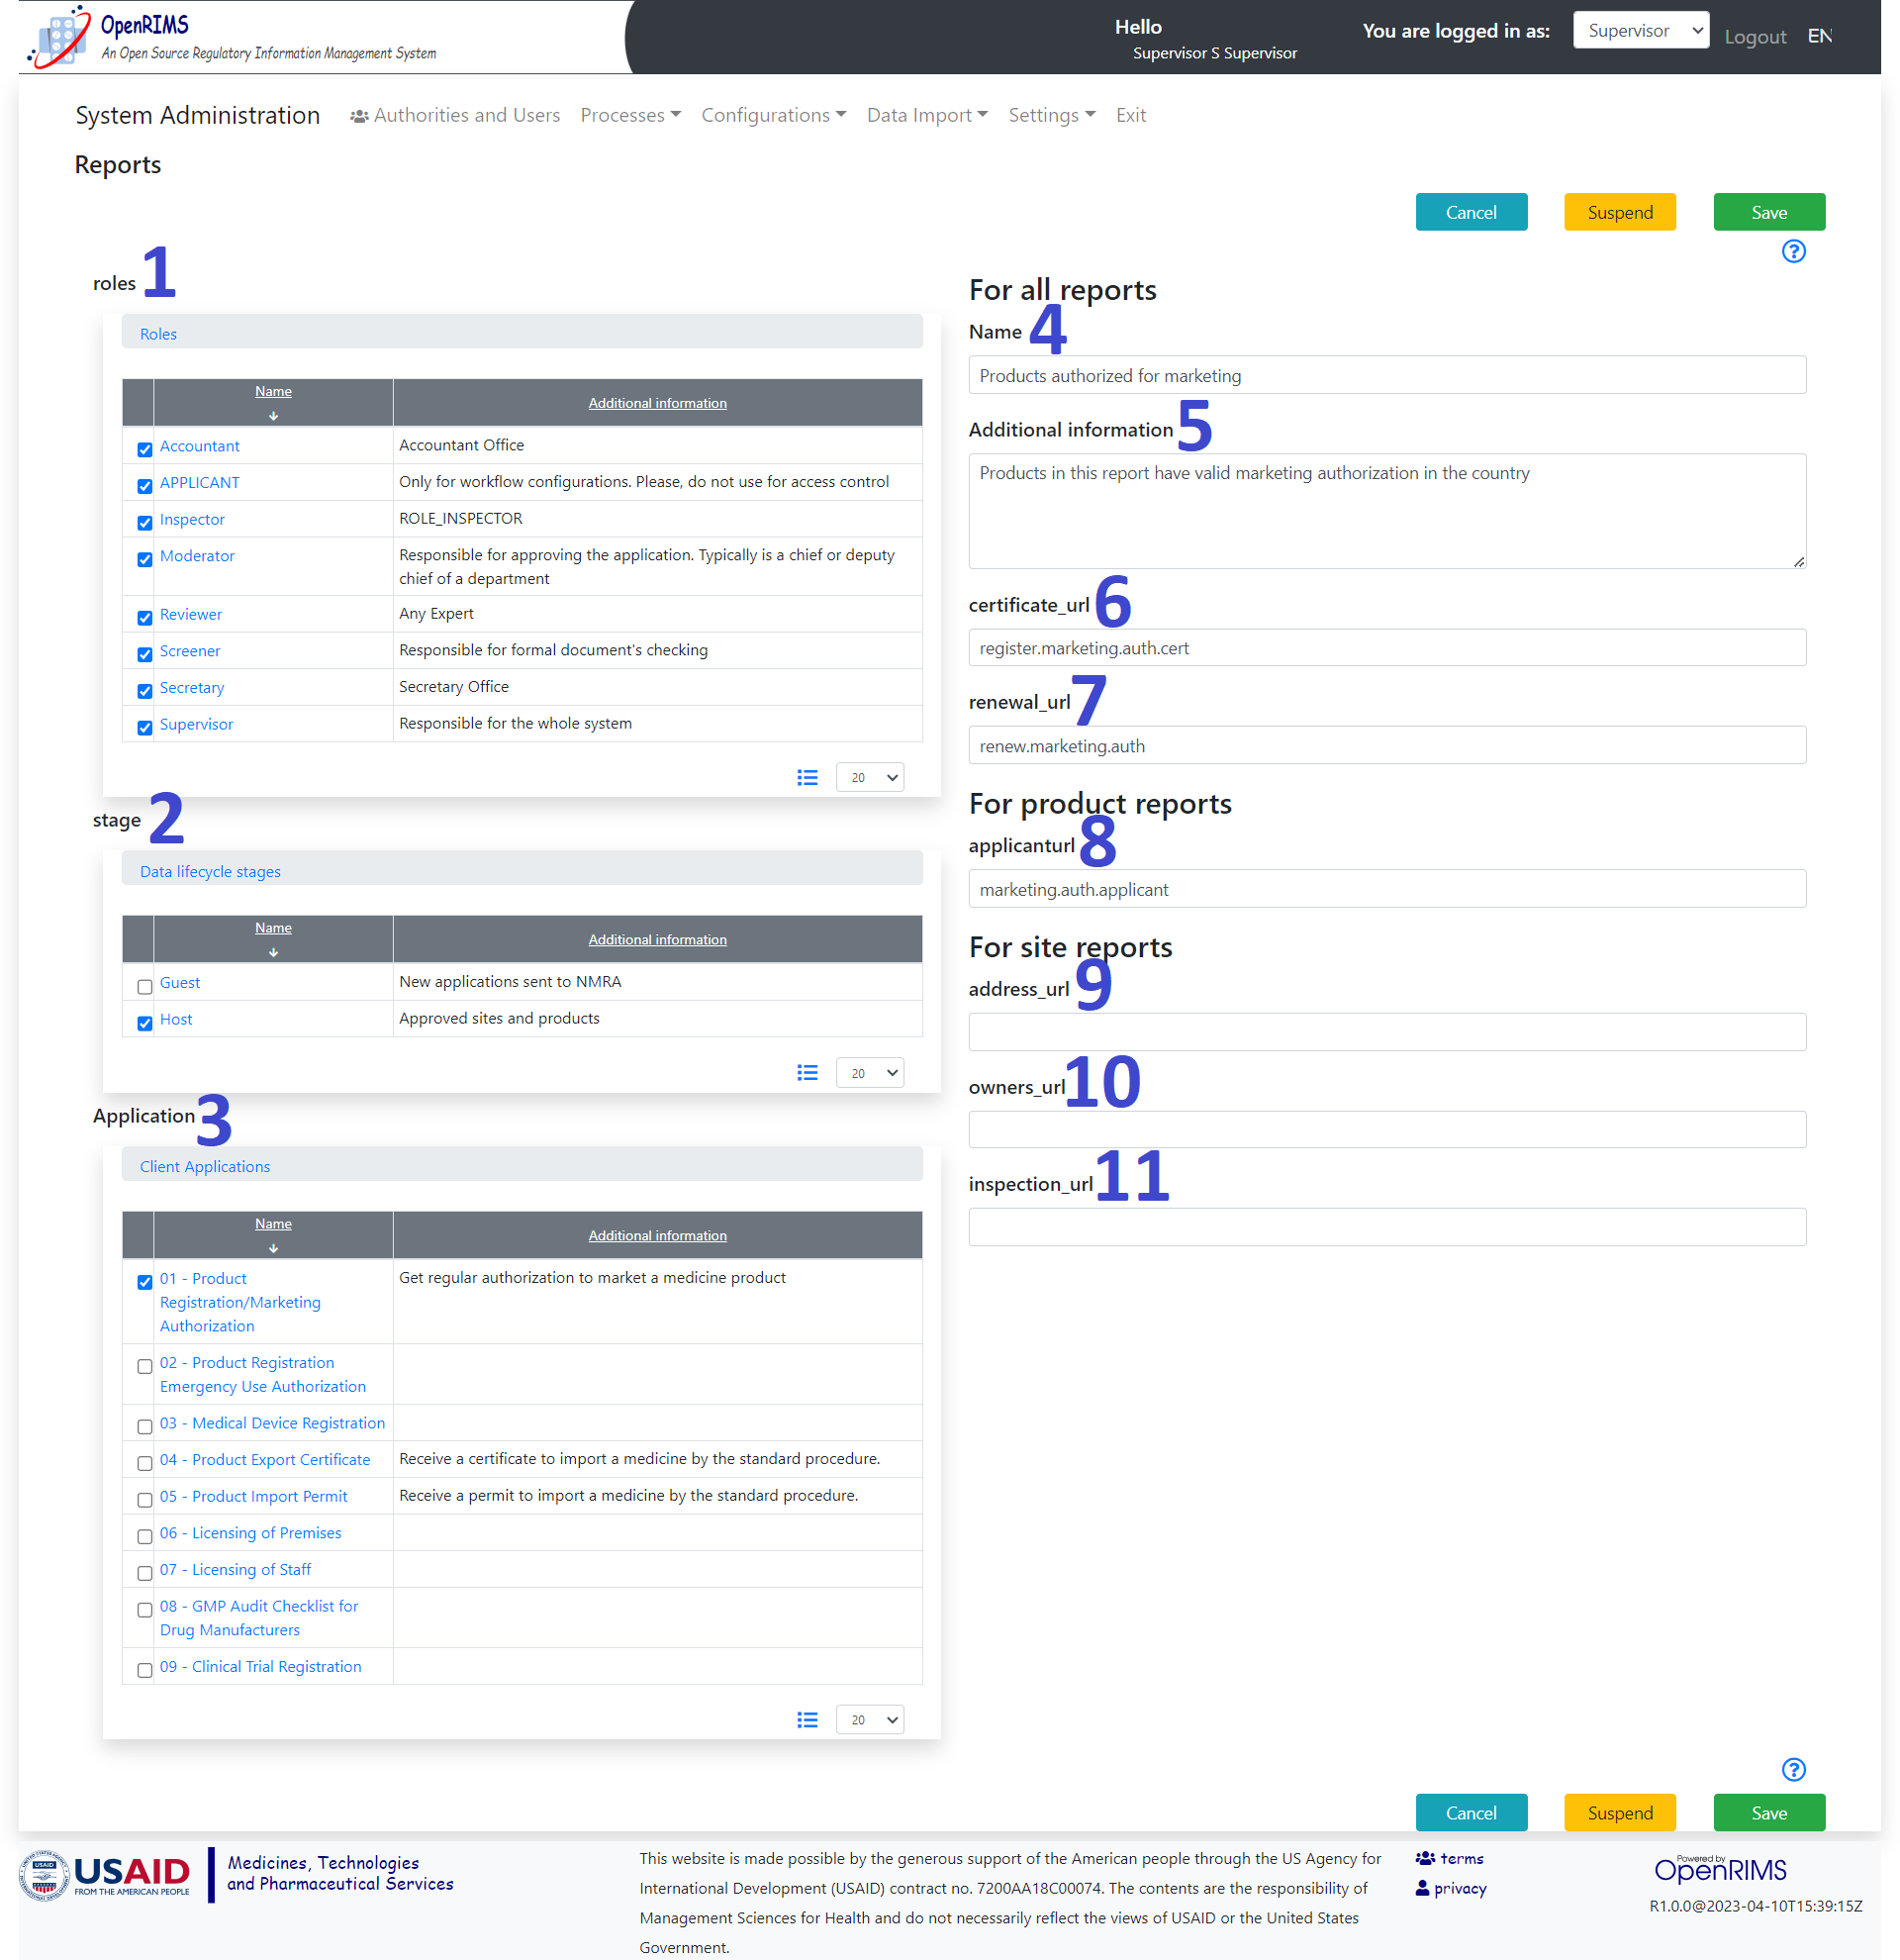Open the terms link in footer

(1449, 1858)
